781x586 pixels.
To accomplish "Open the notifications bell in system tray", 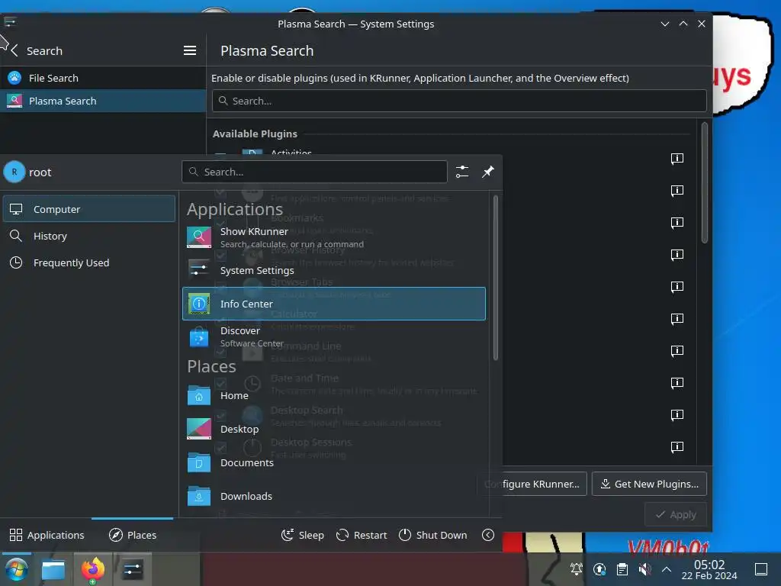I will point(577,568).
